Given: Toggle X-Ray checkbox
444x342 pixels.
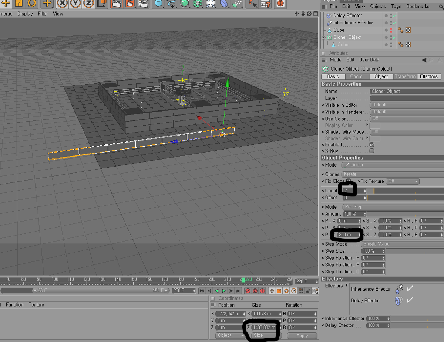Looking at the screenshot, I should coord(372,151).
